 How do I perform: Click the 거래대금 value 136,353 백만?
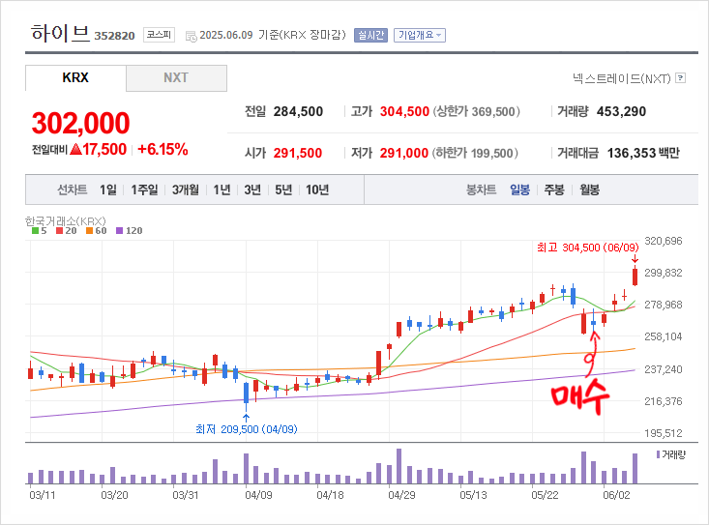coord(643,153)
